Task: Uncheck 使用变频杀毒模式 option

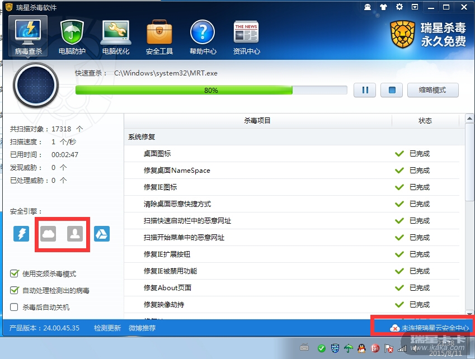Action: point(14,273)
